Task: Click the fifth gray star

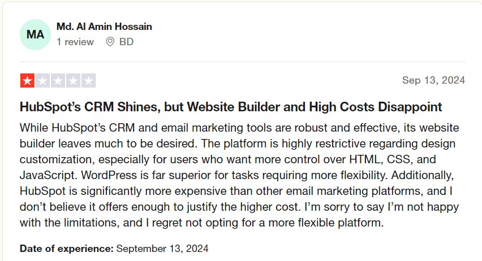Action: coord(88,81)
